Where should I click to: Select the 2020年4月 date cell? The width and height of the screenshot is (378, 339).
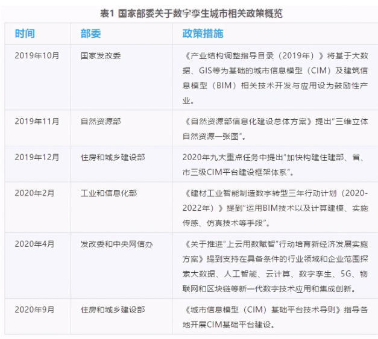click(x=34, y=244)
